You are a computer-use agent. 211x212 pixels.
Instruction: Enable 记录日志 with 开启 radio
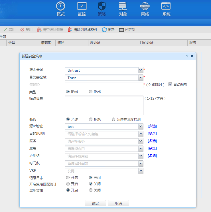(68, 177)
